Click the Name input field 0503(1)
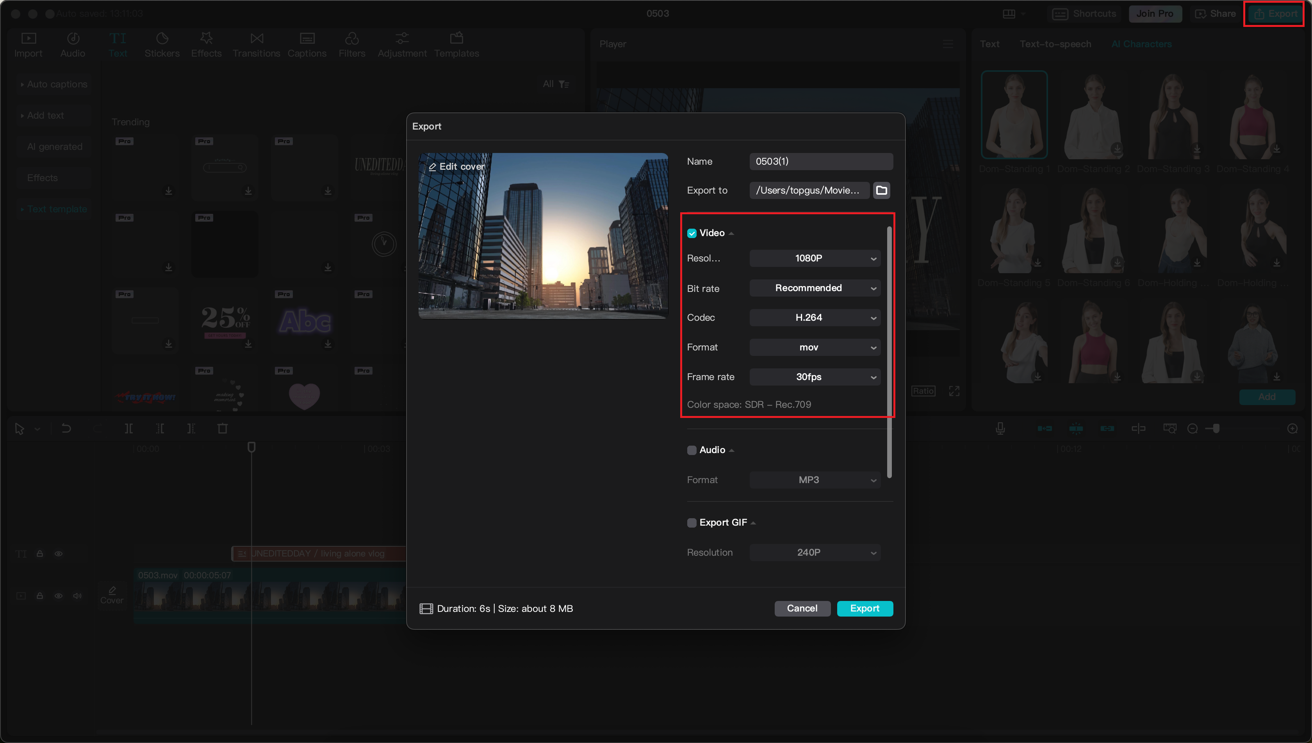The image size is (1312, 743). point(820,161)
